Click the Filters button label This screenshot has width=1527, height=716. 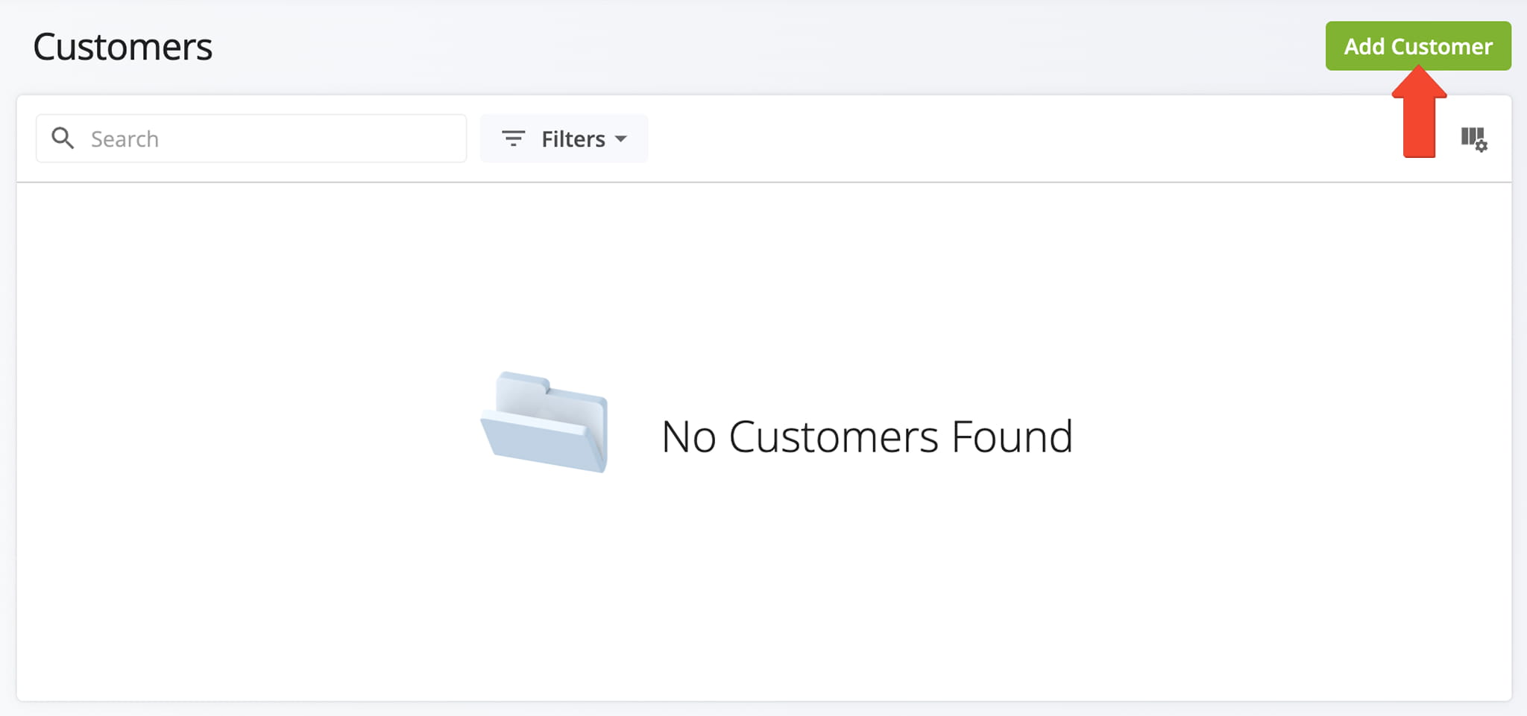573,138
